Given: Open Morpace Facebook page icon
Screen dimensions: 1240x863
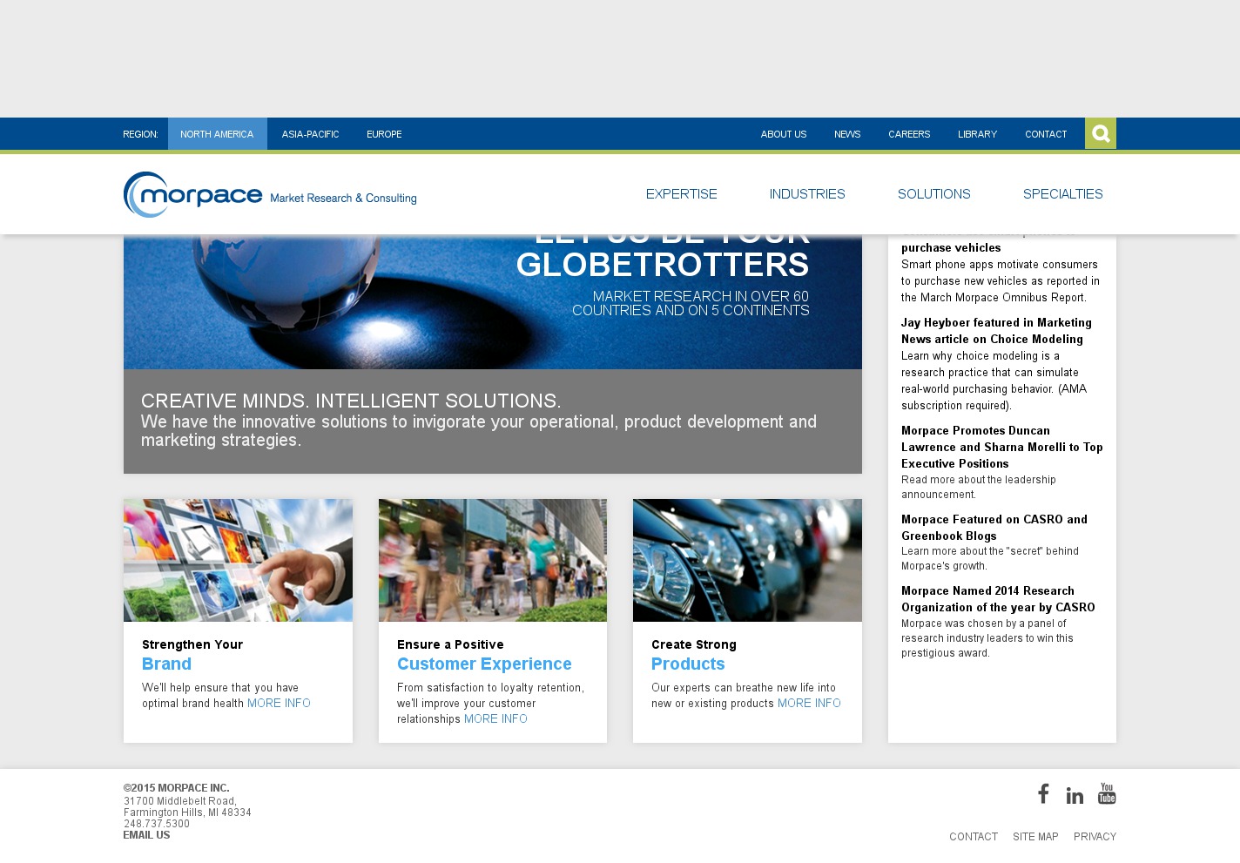Looking at the screenshot, I should click(1043, 793).
